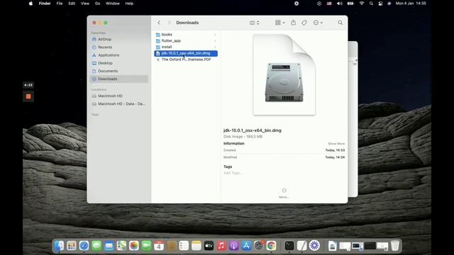454x255 pixels.
Task: Open the Help menu
Action: (129, 4)
